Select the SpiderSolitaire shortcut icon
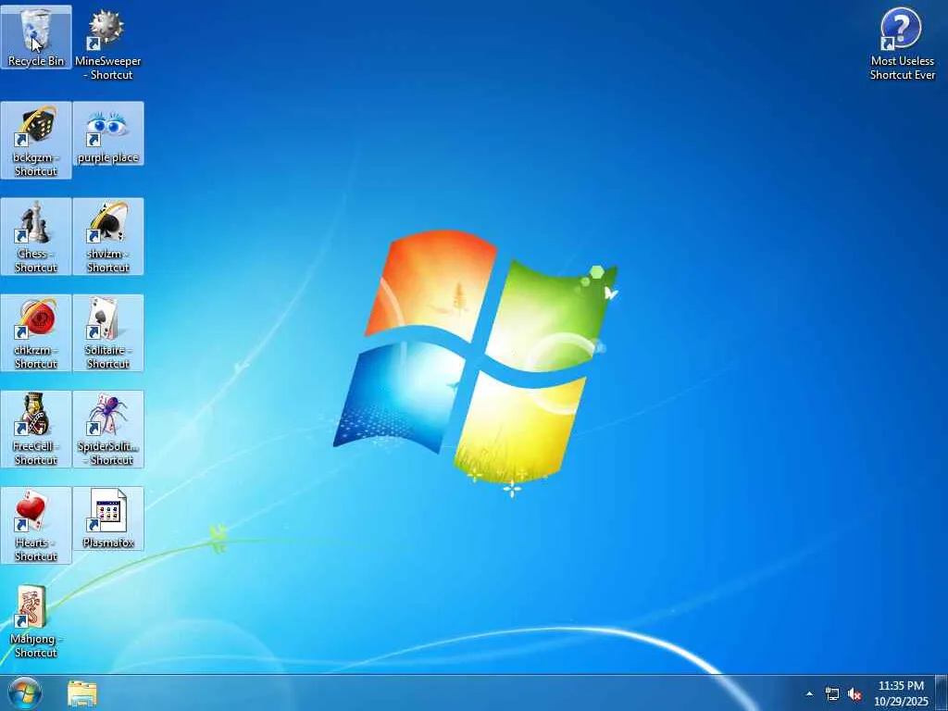 point(108,429)
